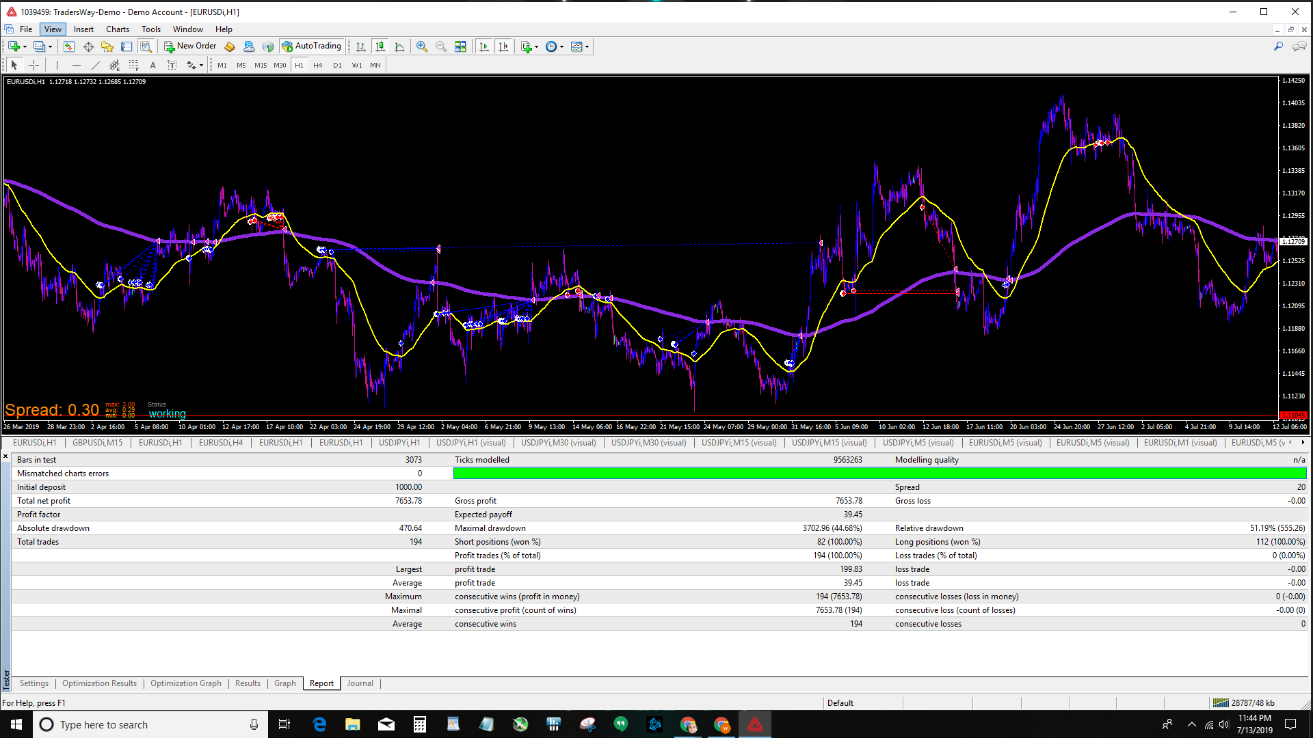Click the New Order button
Image resolution: width=1313 pixels, height=738 pixels.
pos(190,46)
